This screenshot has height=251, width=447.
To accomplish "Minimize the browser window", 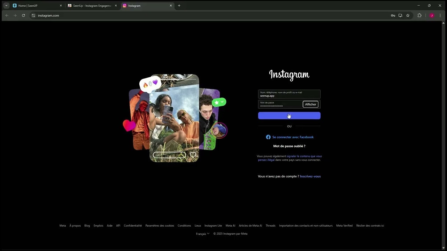I will [419, 6].
